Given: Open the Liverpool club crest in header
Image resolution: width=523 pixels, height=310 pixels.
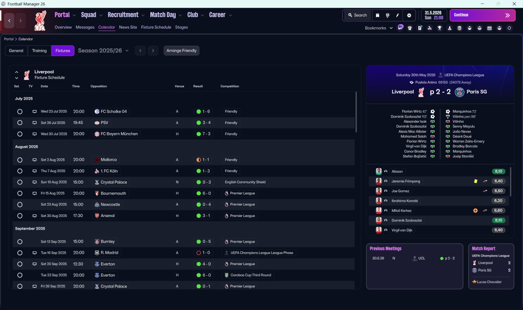Looking at the screenshot, I should tap(40, 20).
